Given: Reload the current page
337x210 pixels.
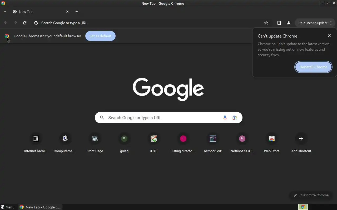Looking at the screenshot, I should pyautogui.click(x=25, y=23).
